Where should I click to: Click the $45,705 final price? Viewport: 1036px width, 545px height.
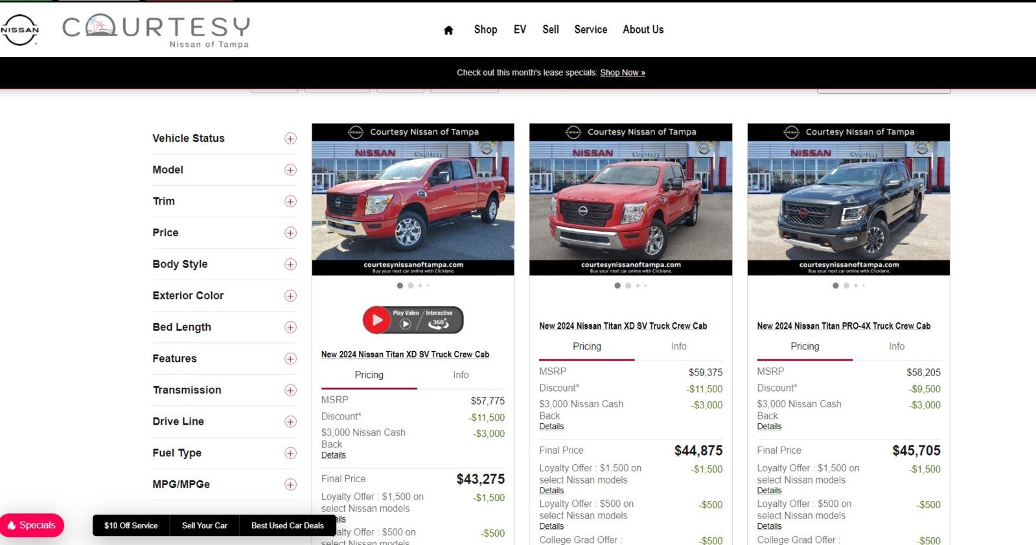point(916,450)
